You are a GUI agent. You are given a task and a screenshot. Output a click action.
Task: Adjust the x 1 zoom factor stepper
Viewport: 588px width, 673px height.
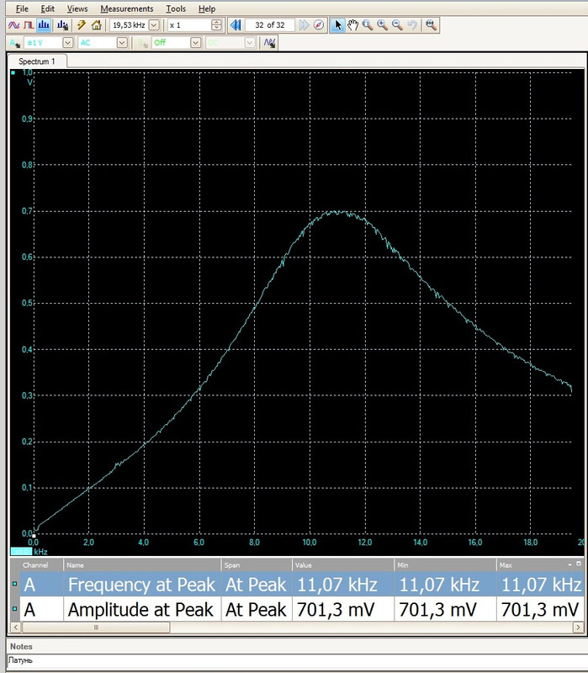[217, 25]
